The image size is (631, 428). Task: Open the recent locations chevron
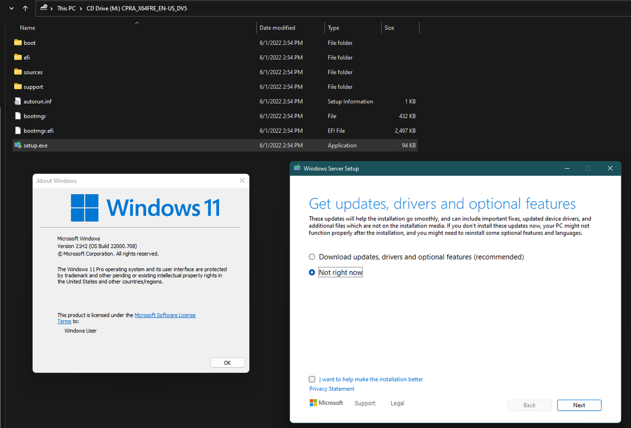pos(12,8)
